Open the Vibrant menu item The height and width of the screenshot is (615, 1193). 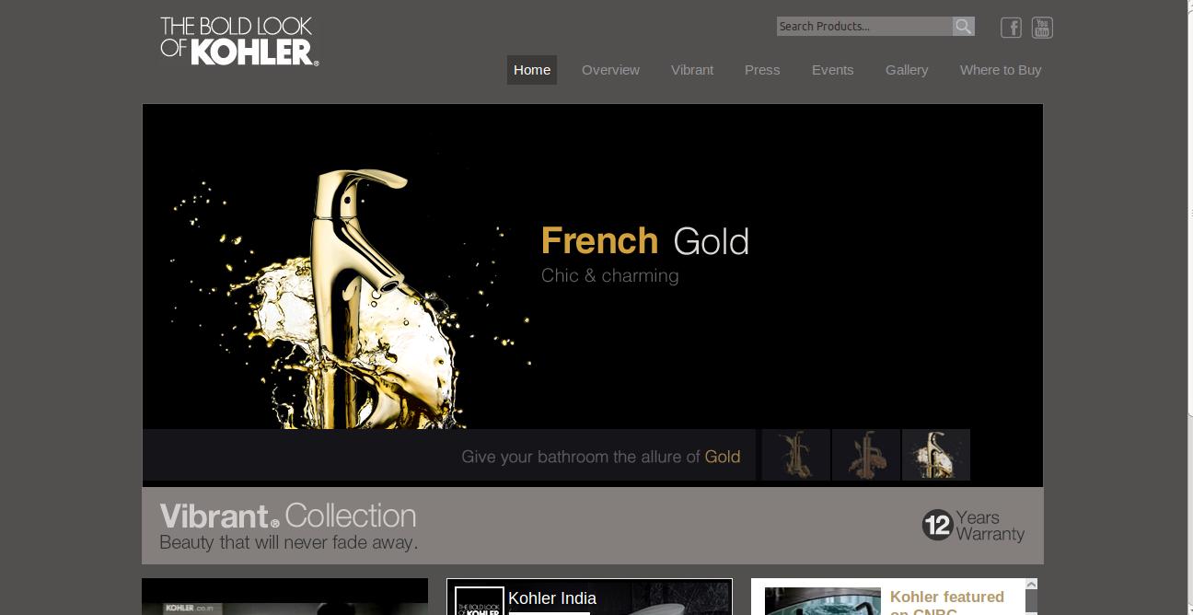[x=692, y=70]
